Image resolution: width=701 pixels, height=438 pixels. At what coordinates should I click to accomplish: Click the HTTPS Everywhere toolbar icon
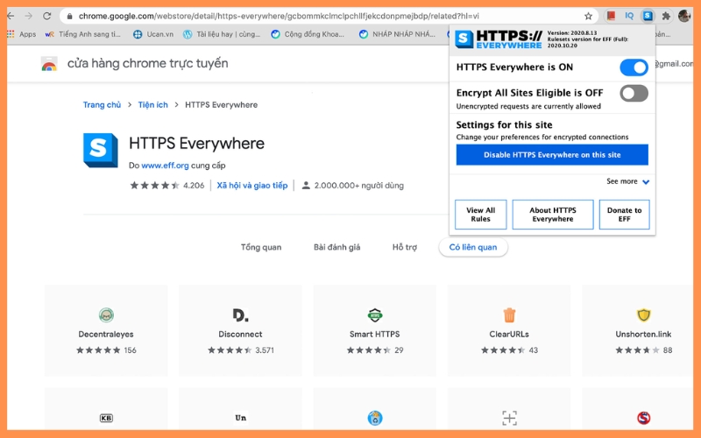(648, 16)
